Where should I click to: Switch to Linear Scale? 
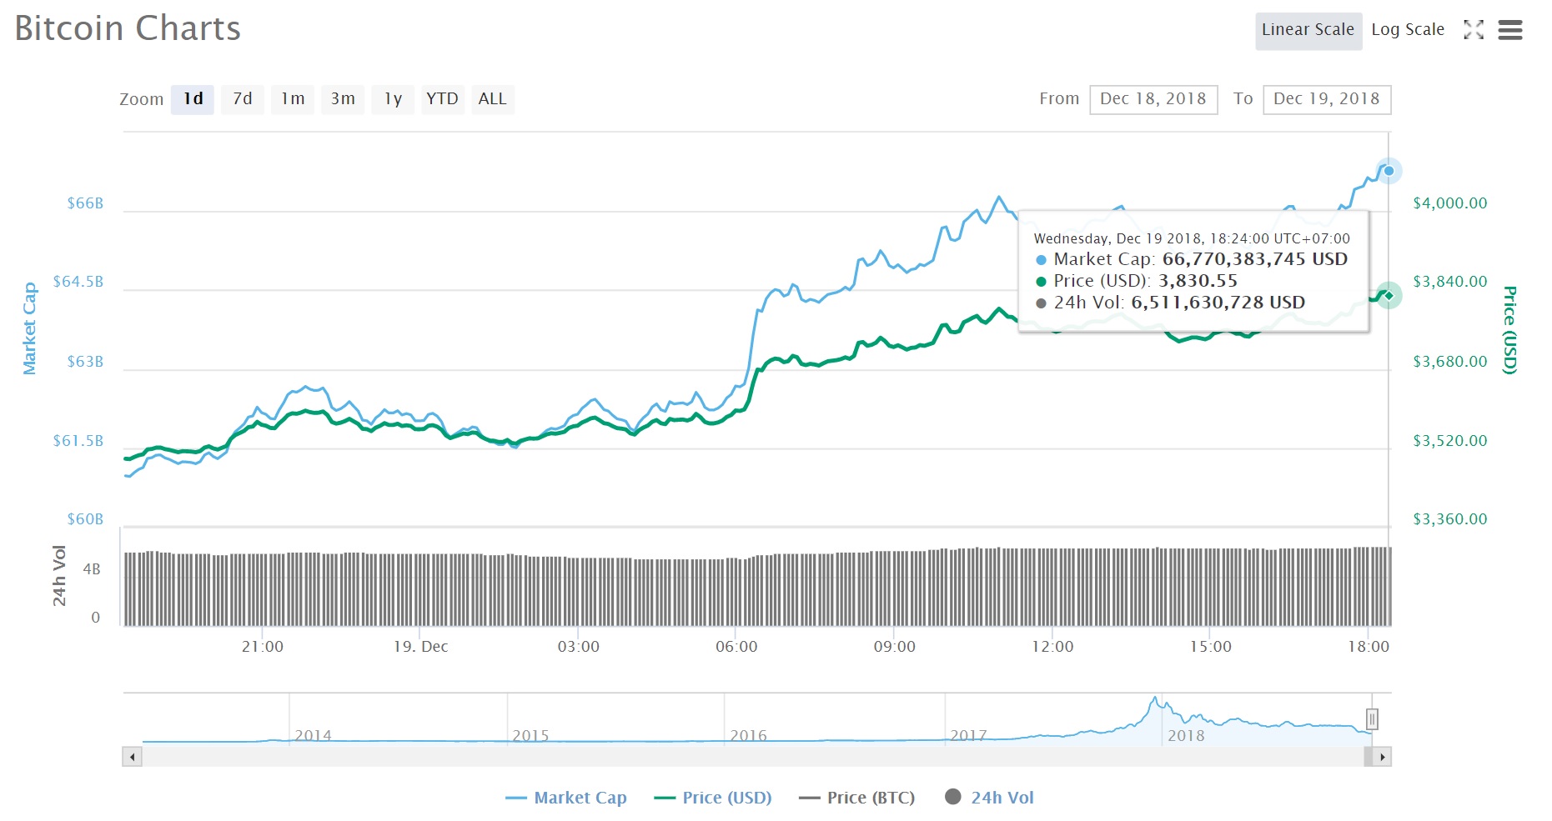coord(1308,31)
